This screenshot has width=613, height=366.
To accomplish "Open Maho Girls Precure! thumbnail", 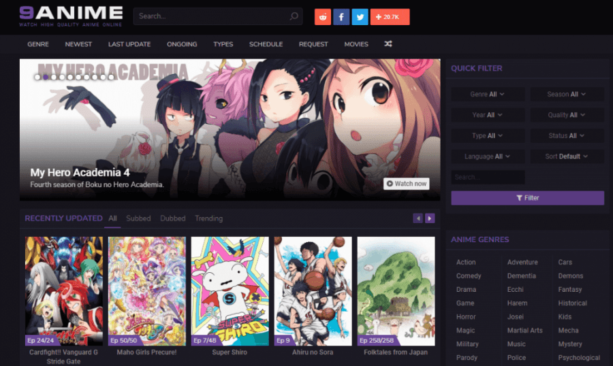I will [146, 291].
